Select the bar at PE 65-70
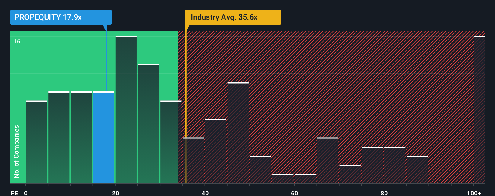 coord(327,160)
